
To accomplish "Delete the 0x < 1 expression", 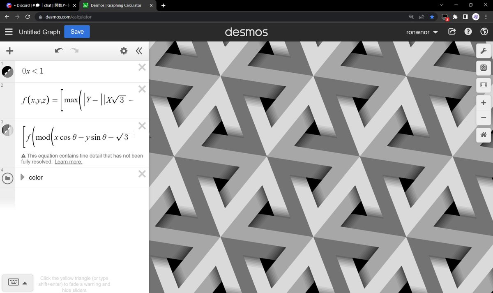I will point(142,67).
